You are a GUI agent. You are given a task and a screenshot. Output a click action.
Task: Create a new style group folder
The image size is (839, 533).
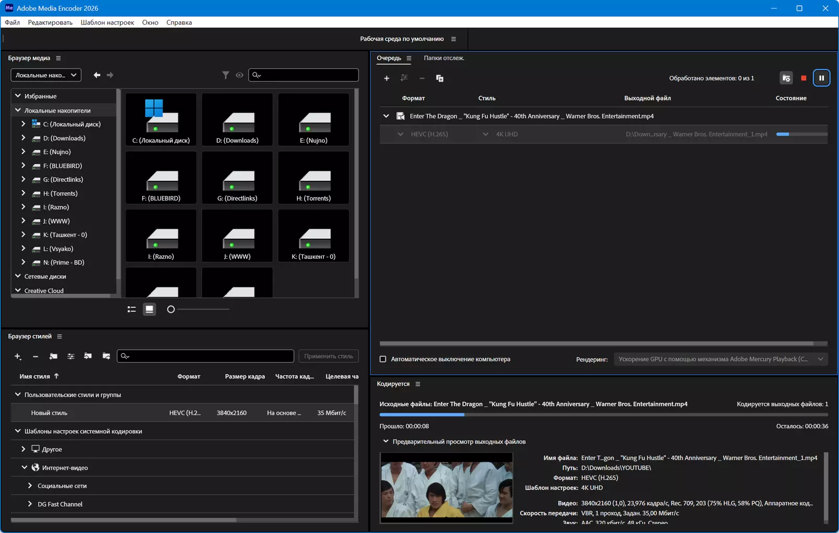click(53, 356)
